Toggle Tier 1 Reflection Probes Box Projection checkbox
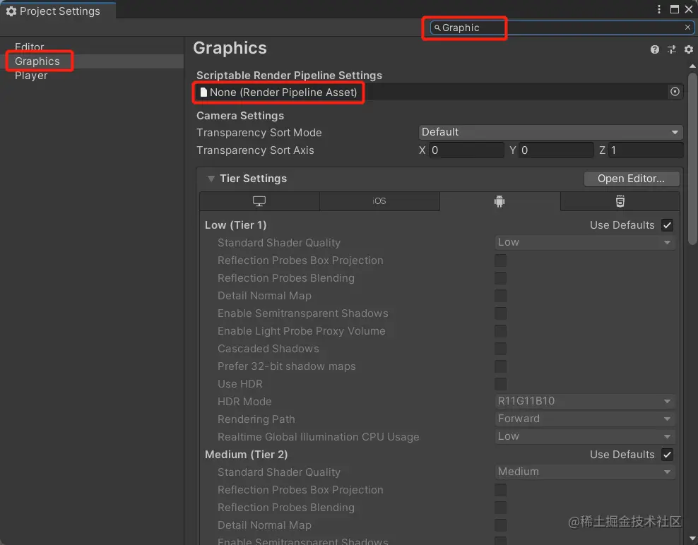Viewport: 698px width, 545px height. [500, 260]
